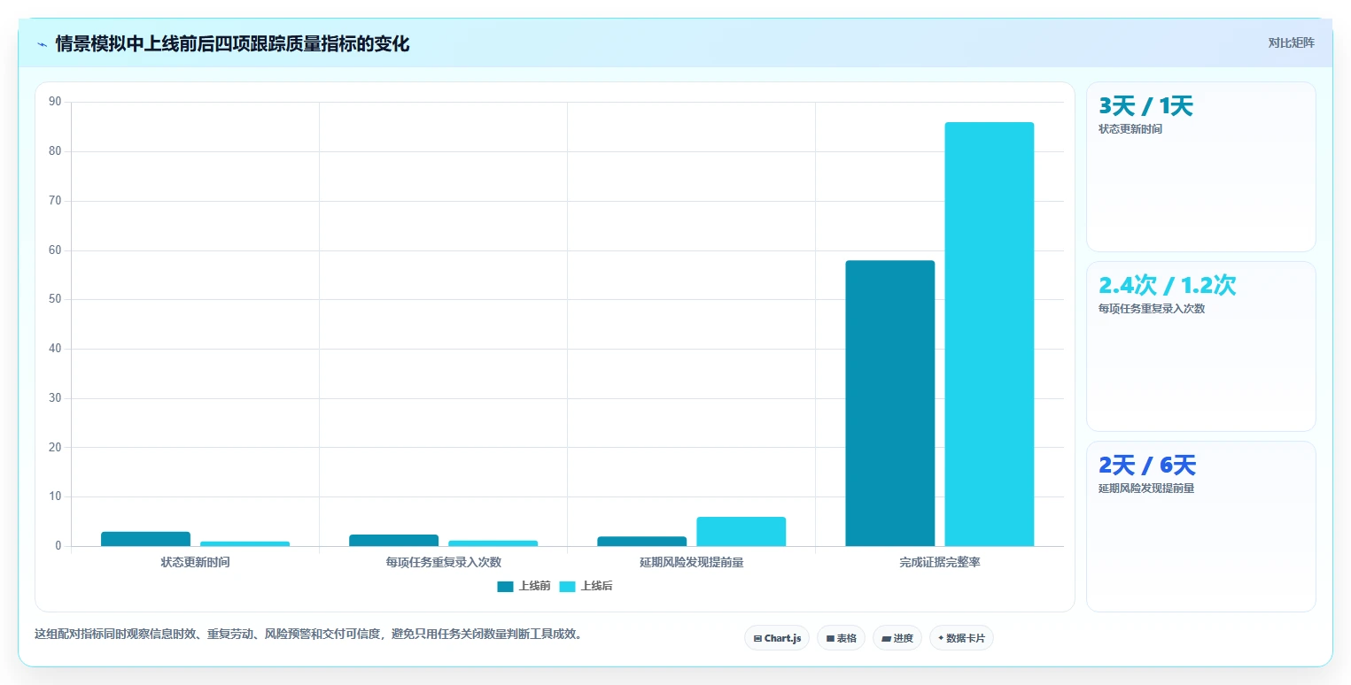
Task: Click the 每项任务重复录入次数 x-axis label
Action: 443,562
